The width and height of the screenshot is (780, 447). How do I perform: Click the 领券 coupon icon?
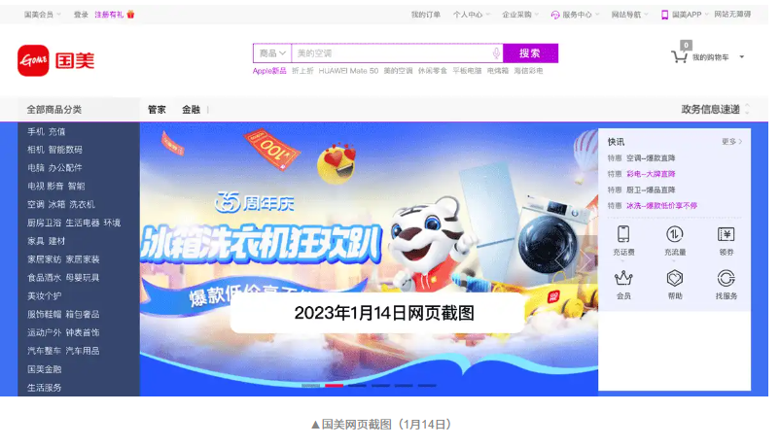pyautogui.click(x=727, y=234)
